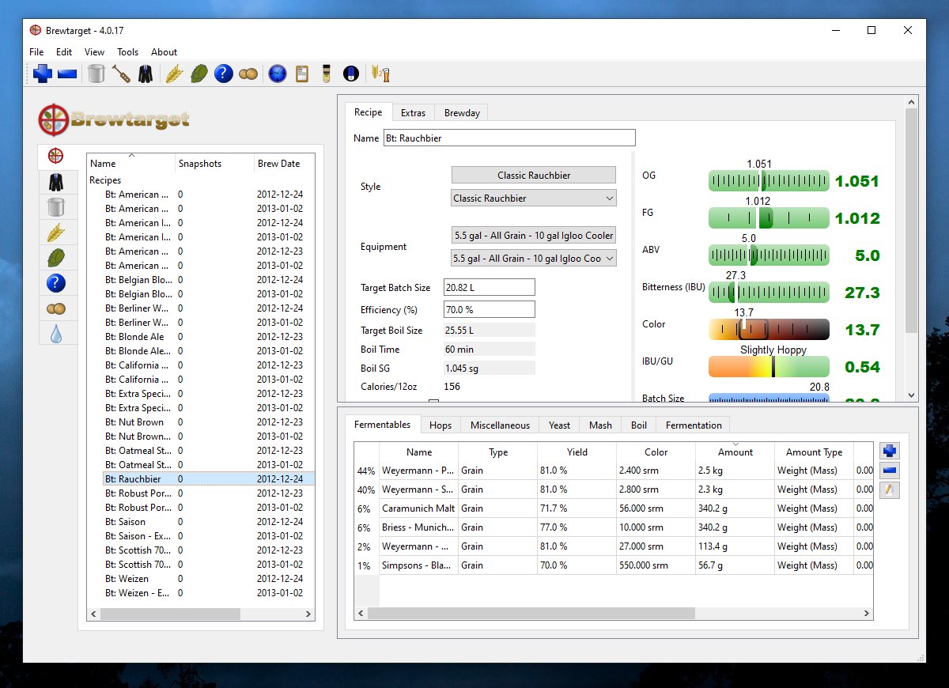Click the Target Batch Size field
The height and width of the screenshot is (688, 949).
tap(490, 287)
